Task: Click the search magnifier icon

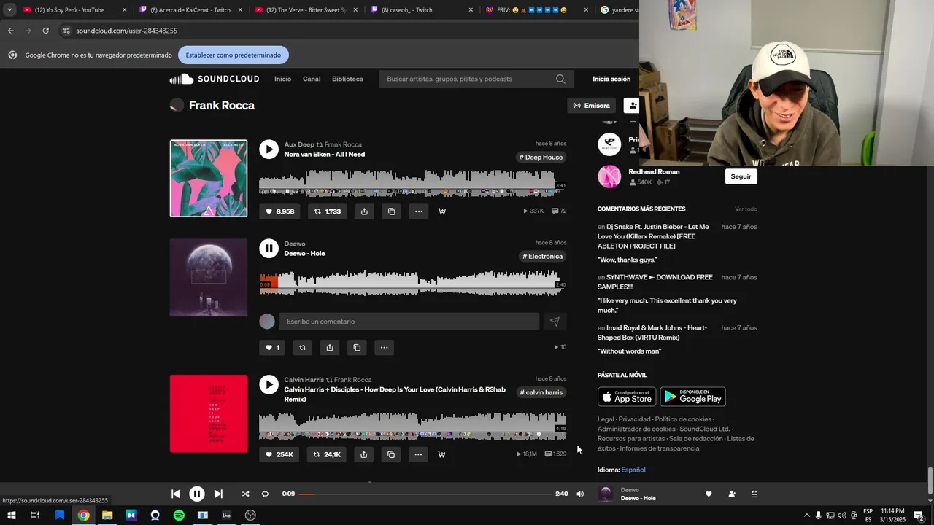Action: coord(560,79)
